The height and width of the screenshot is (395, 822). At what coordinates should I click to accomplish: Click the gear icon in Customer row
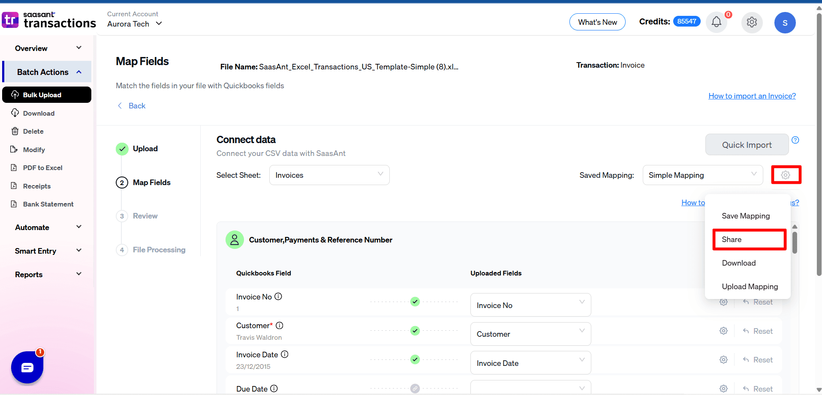(x=723, y=331)
